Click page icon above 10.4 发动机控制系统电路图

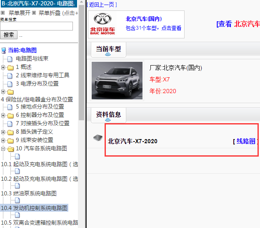click(x=17, y=200)
